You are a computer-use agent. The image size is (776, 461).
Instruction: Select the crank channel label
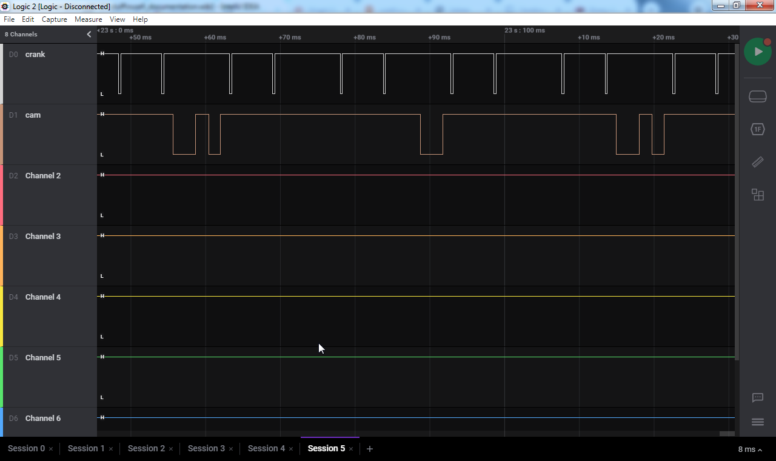[35, 55]
